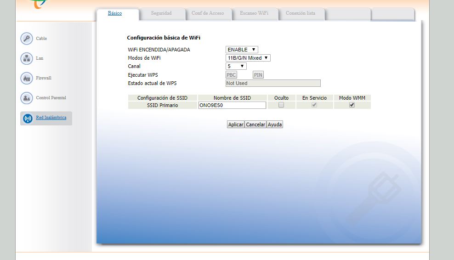Expand the Modos de WiFi dropdown
The height and width of the screenshot is (260, 454).
coord(248,58)
